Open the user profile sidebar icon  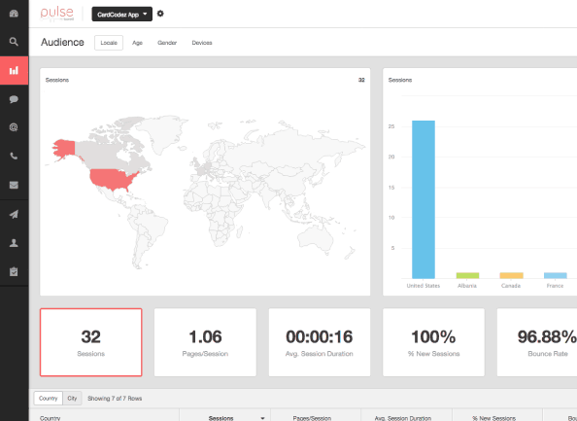click(x=14, y=243)
